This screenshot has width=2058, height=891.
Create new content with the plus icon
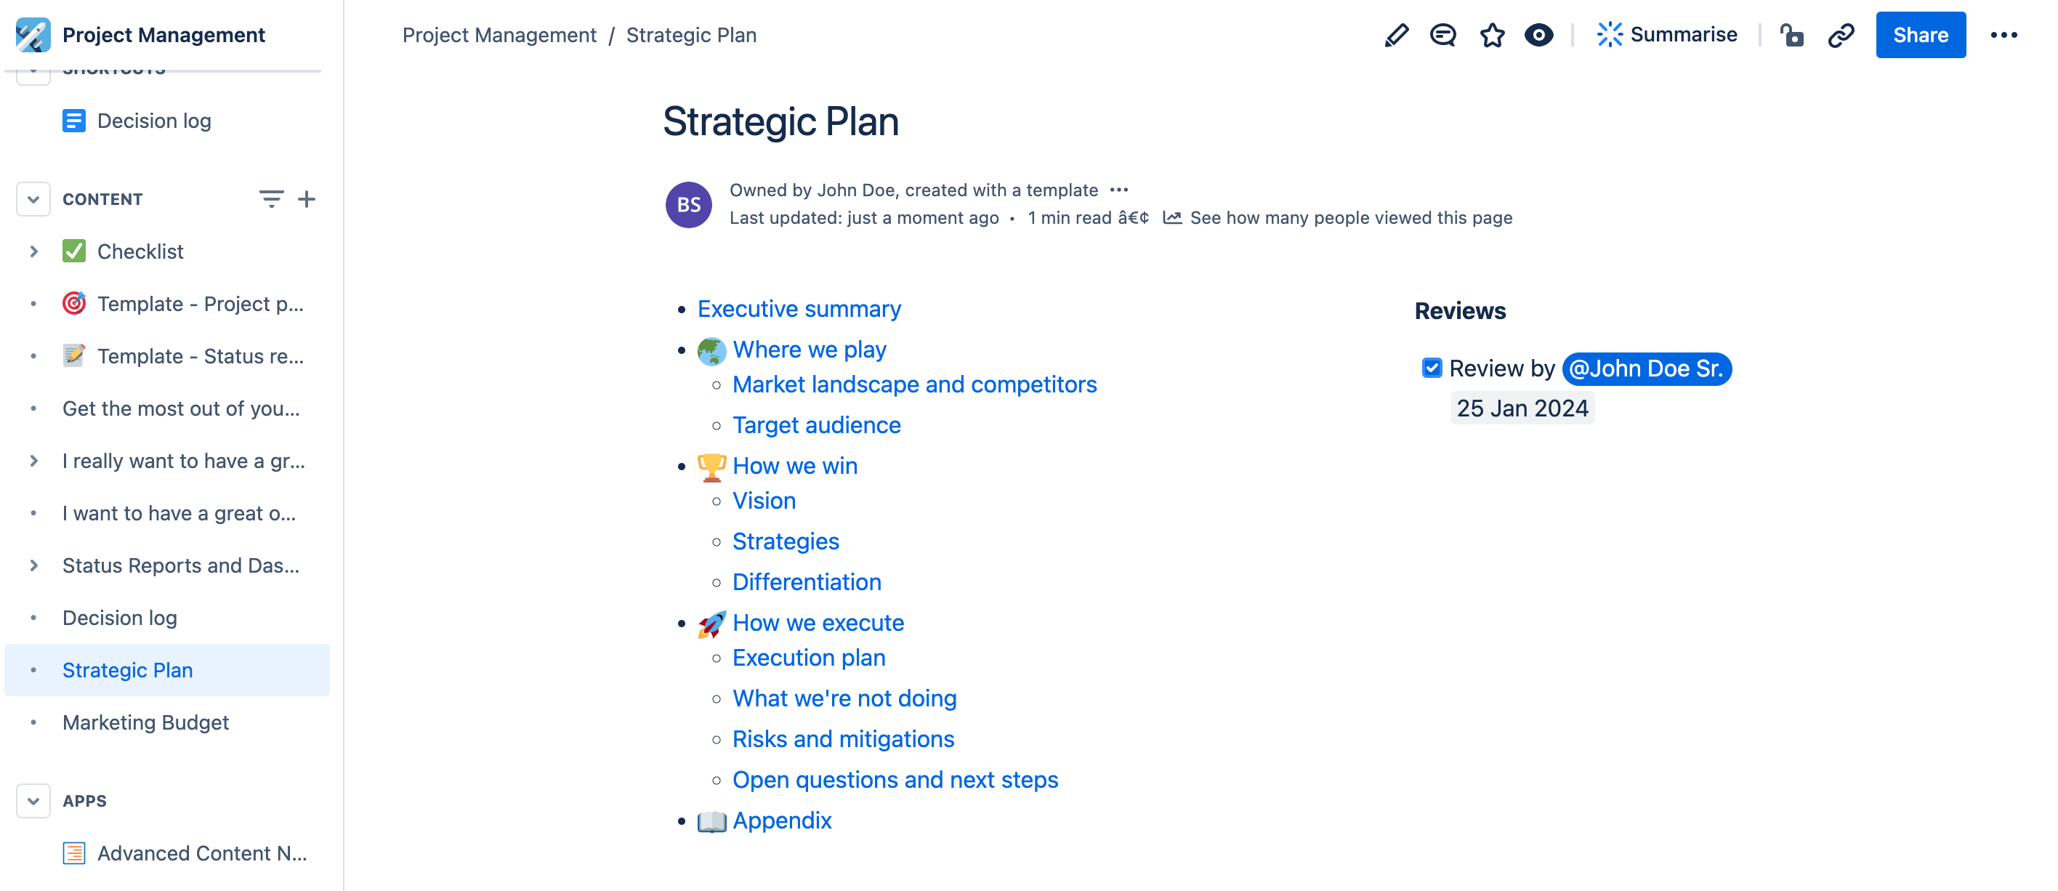click(x=307, y=199)
